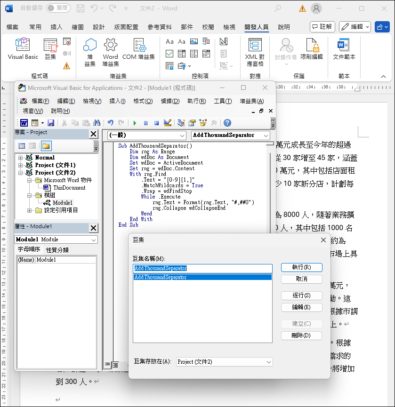Screen dimensions: 395x407
Task: Open 版面配置 ribbon tab
Action: pos(126,27)
